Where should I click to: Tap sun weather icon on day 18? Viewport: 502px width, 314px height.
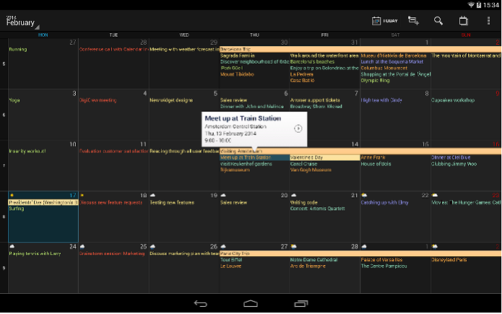(x=82, y=195)
